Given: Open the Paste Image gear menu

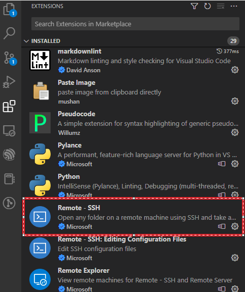Looking at the screenshot, I should (x=235, y=101).
